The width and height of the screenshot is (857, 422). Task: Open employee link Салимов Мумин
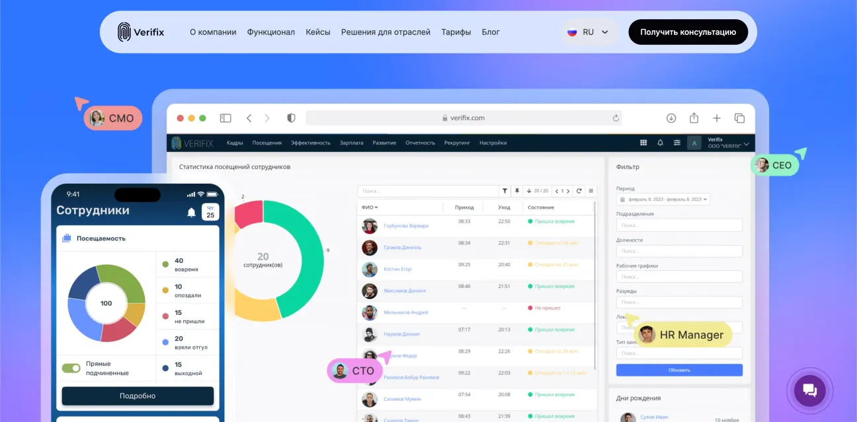402,399
